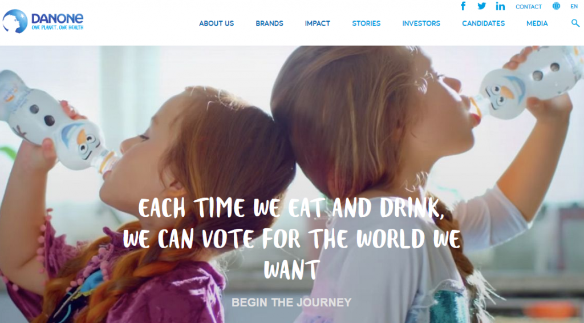The width and height of the screenshot is (584, 323).
Task: Expand the IMPACT navigation menu
Action: coord(317,23)
